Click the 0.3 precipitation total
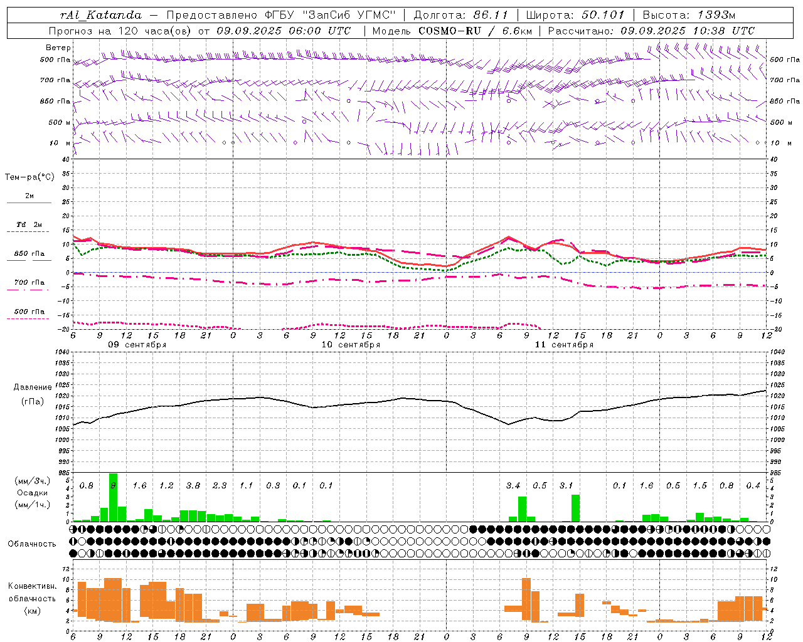This screenshot has width=803, height=642. tap(273, 486)
